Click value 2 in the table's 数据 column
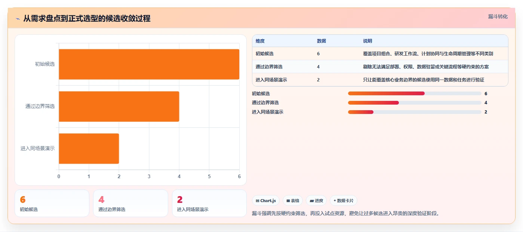The width and height of the screenshot is (523, 232). (318, 80)
